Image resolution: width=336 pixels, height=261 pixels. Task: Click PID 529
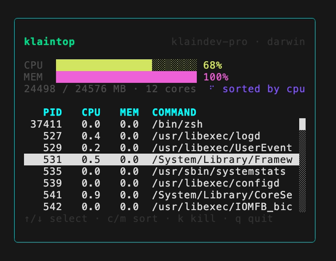click(x=52, y=148)
